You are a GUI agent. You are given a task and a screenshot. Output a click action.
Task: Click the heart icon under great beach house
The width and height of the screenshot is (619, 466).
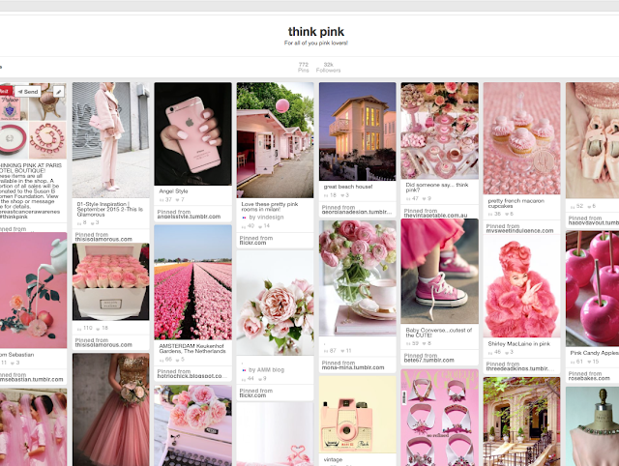341,195
